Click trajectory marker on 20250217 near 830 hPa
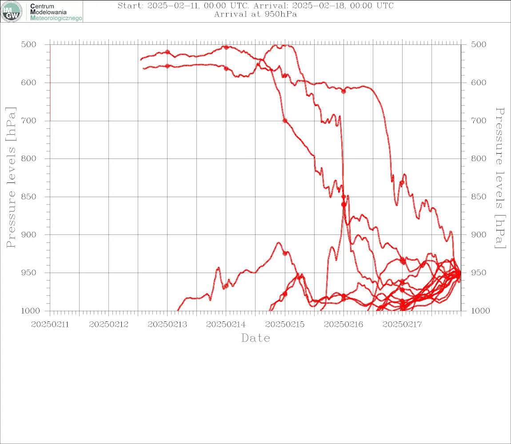The height and width of the screenshot is (444, 511). [x=402, y=183]
